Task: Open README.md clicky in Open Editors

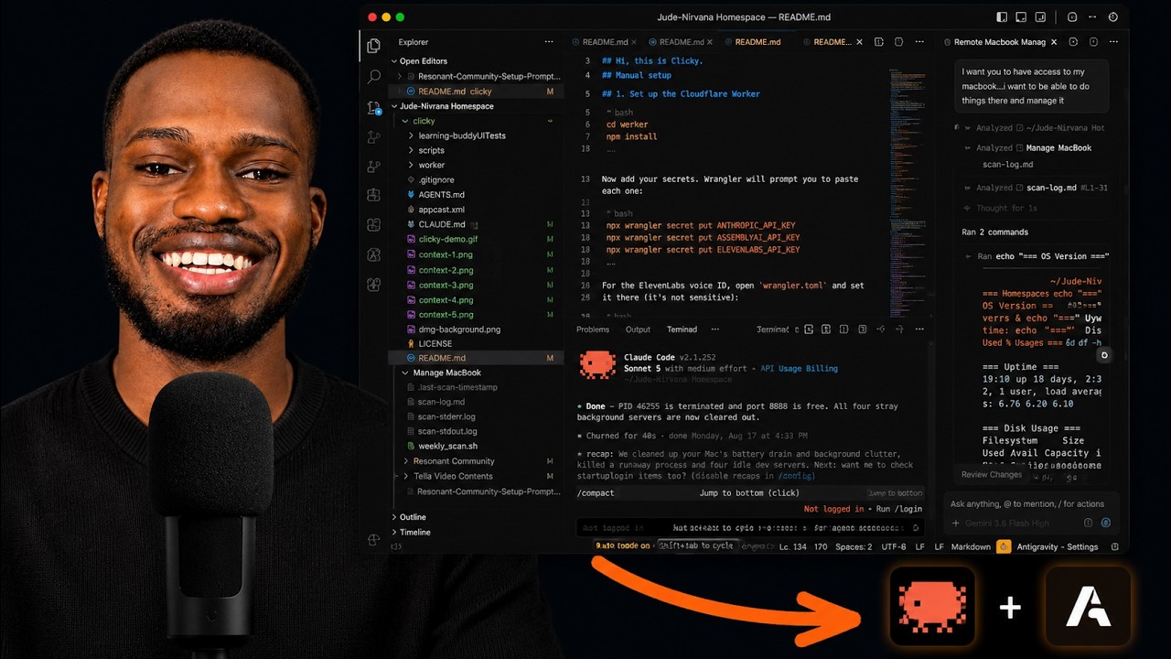Action: [x=476, y=92]
